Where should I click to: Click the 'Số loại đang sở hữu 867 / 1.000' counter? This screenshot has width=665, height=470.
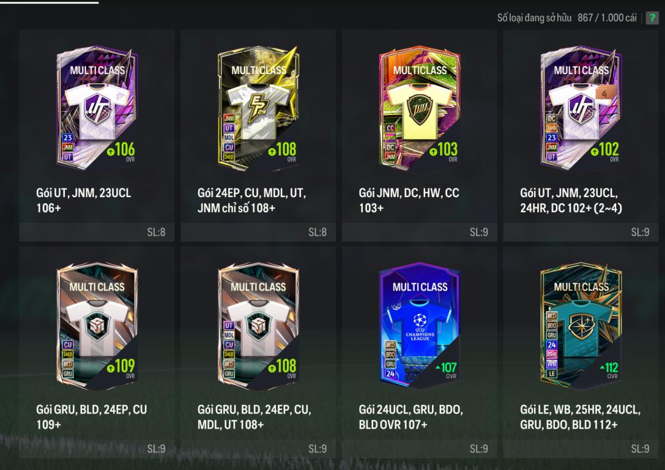pyautogui.click(x=567, y=18)
